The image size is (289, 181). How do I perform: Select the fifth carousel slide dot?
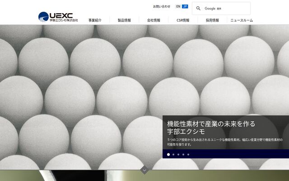coord(188,154)
